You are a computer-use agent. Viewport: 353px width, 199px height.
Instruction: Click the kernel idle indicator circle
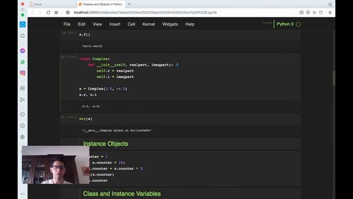pyautogui.click(x=298, y=24)
